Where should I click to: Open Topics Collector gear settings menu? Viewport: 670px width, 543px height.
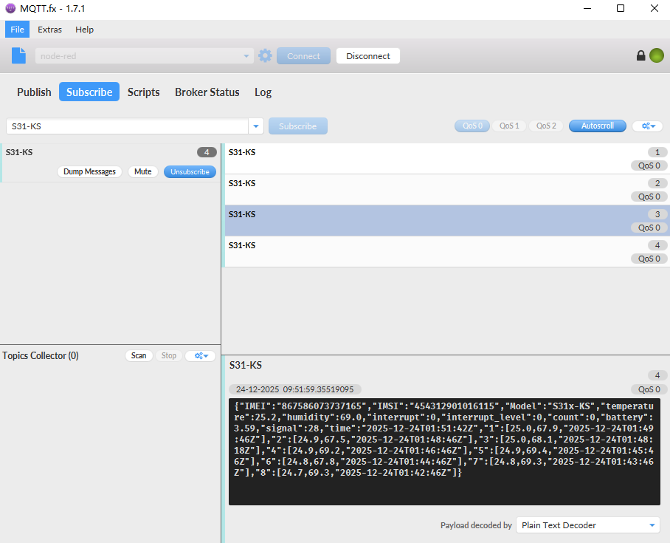tap(201, 355)
